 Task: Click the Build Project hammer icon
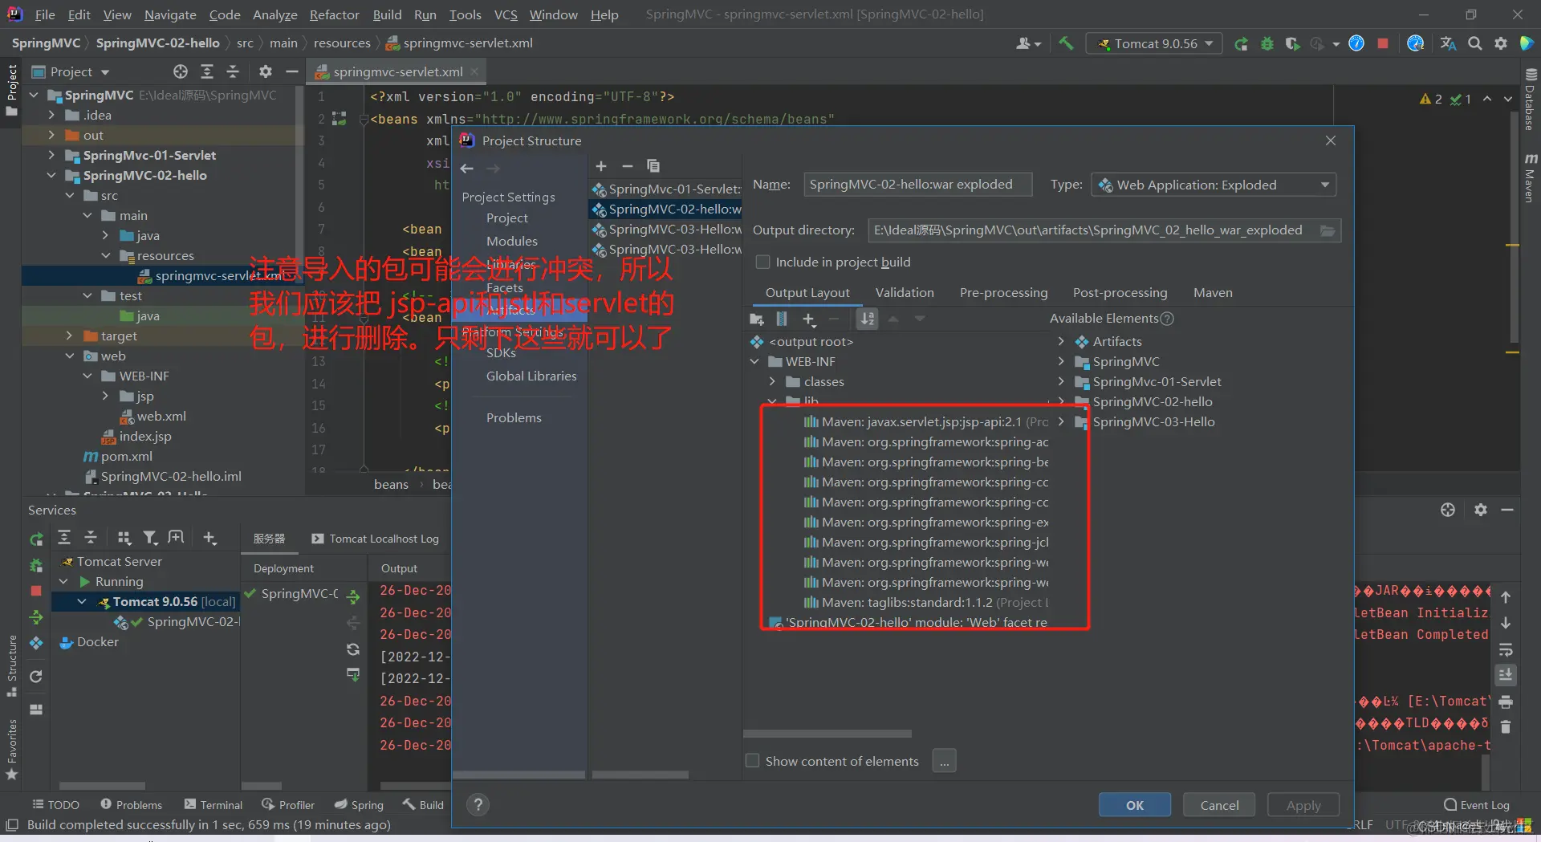pos(1066,43)
